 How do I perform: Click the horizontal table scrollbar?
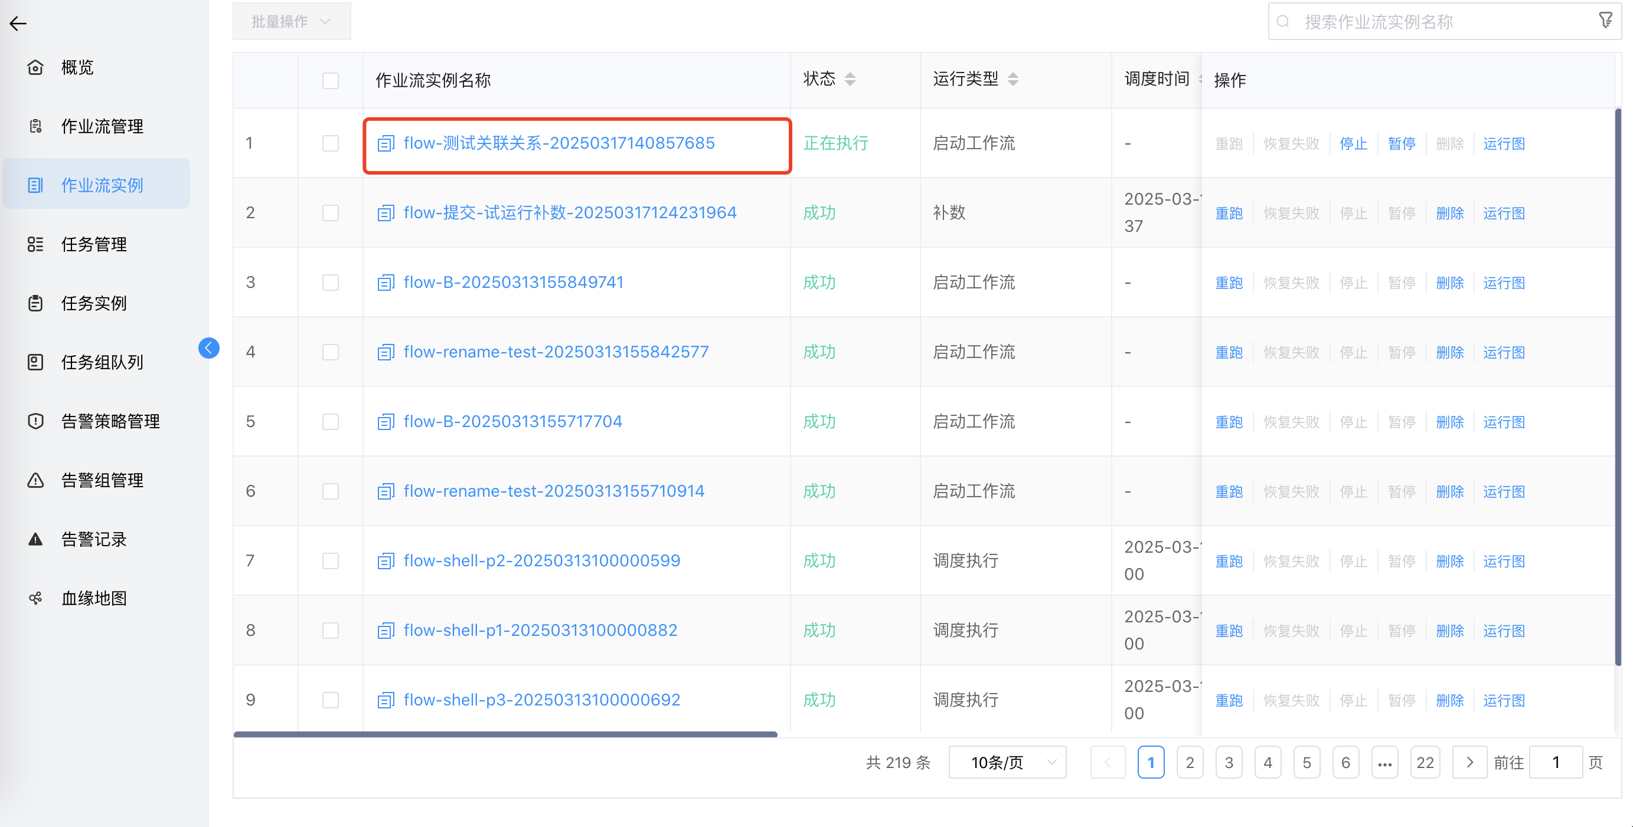[505, 734]
